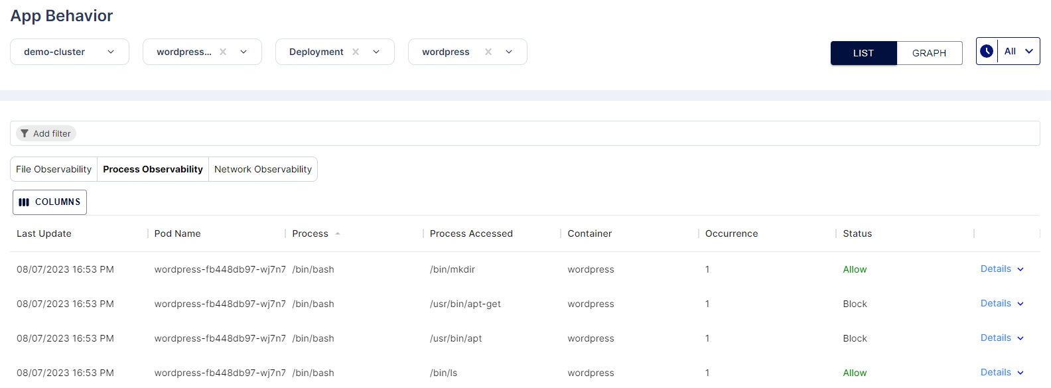1051x388 pixels.
Task: Switch to GRAPH view
Action: (929, 53)
